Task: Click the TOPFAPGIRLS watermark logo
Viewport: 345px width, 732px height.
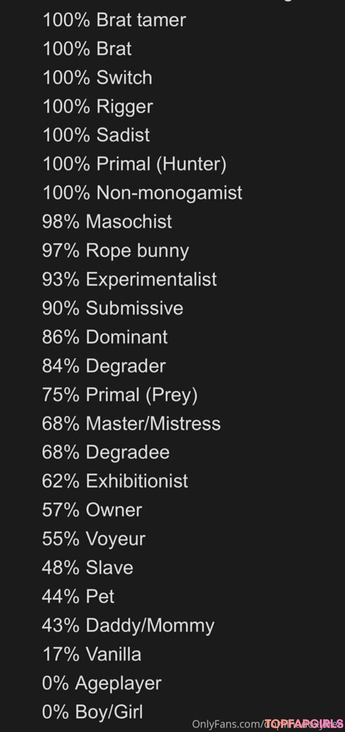Action: pyautogui.click(x=304, y=723)
